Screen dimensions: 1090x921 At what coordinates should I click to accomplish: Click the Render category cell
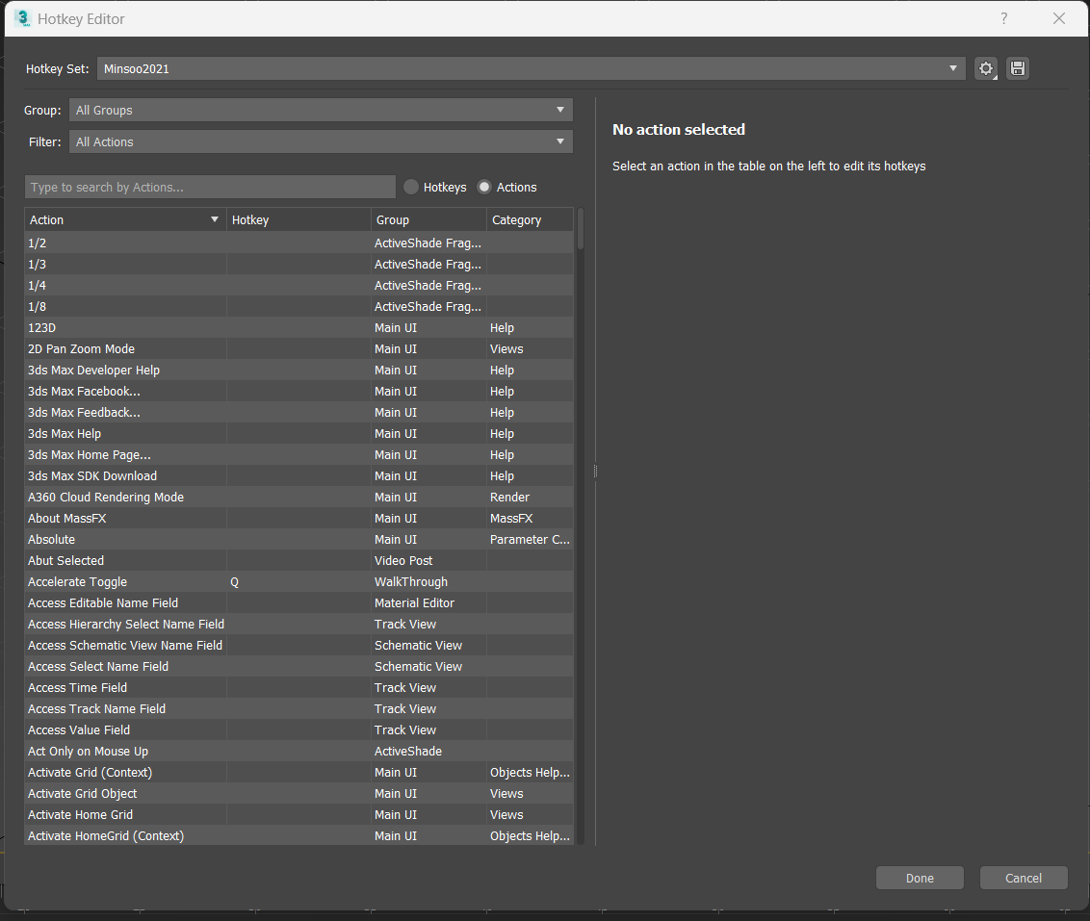[x=531, y=498]
